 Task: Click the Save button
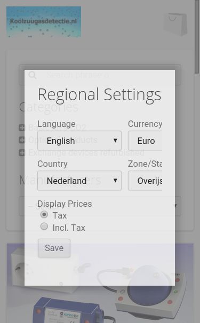(x=54, y=248)
